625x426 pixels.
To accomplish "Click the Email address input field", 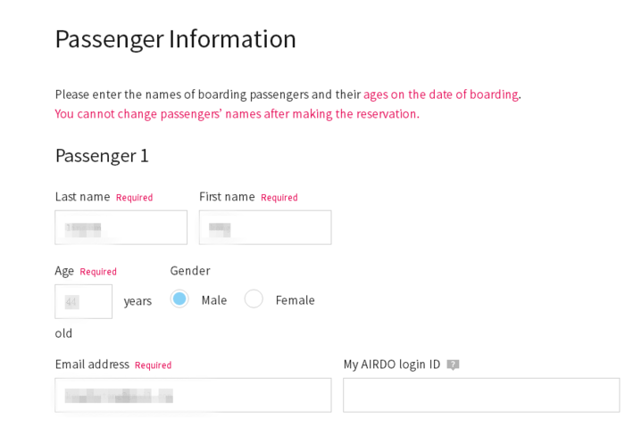I will (193, 395).
